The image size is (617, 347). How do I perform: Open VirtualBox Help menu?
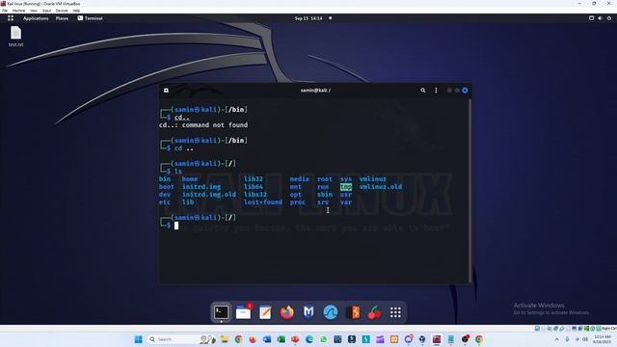[x=76, y=11]
